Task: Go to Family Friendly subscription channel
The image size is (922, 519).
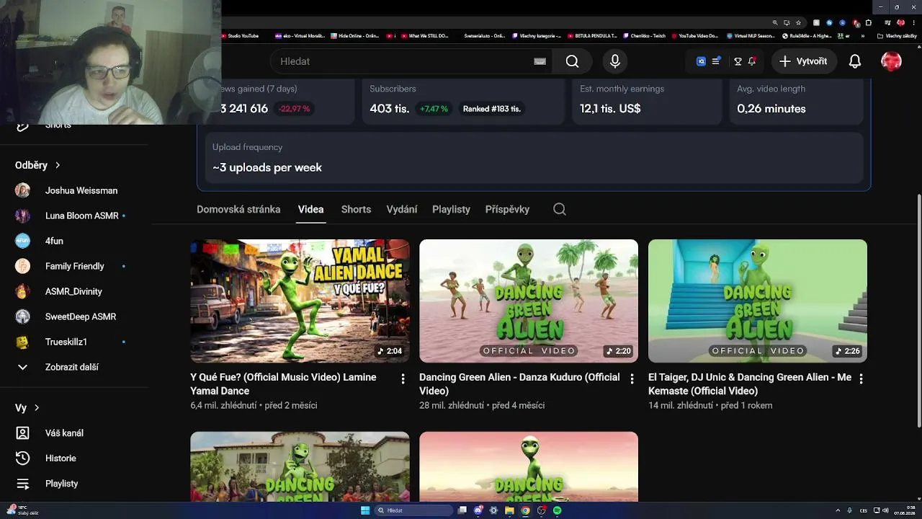Action: point(76,266)
